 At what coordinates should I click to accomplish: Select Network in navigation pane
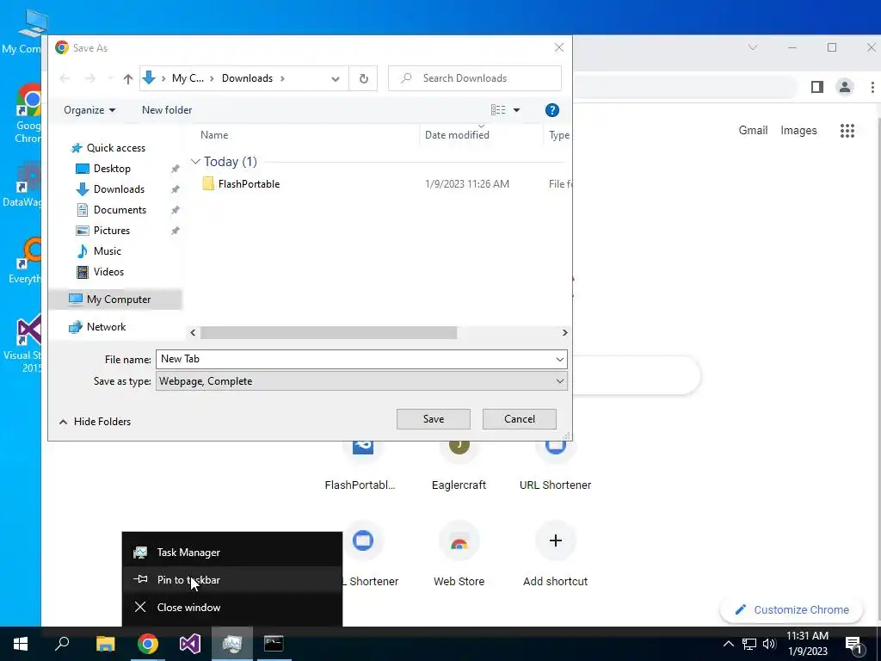pos(106,327)
